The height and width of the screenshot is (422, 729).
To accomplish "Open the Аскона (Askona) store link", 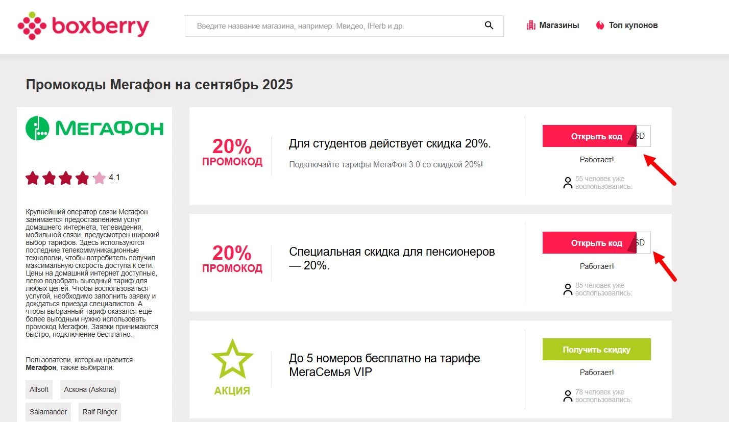I will [x=89, y=389].
